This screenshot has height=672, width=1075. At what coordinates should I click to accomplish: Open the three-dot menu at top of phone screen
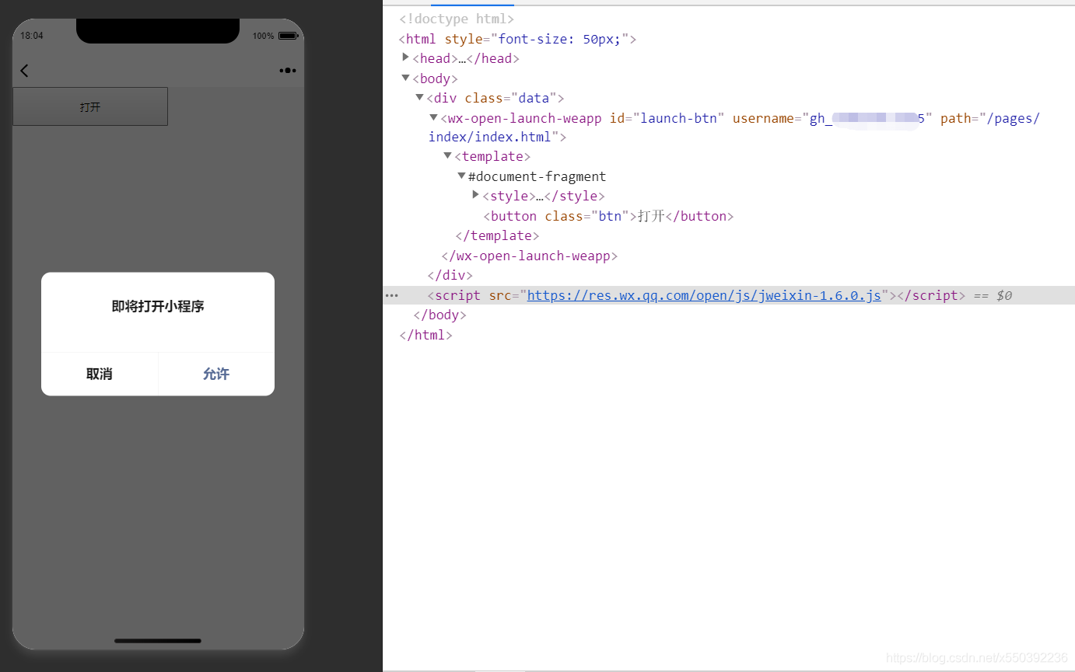pos(287,70)
